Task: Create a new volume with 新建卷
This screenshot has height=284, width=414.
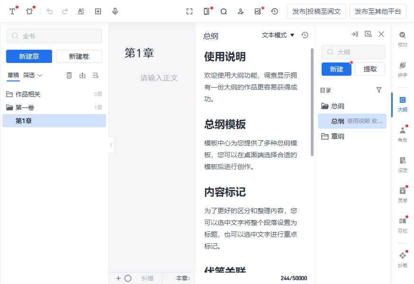Action: click(79, 56)
